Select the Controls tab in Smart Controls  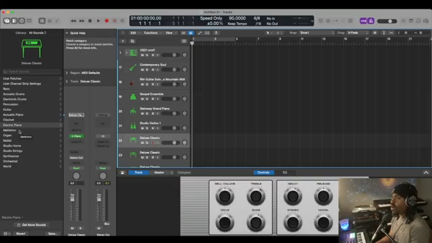[263, 173]
